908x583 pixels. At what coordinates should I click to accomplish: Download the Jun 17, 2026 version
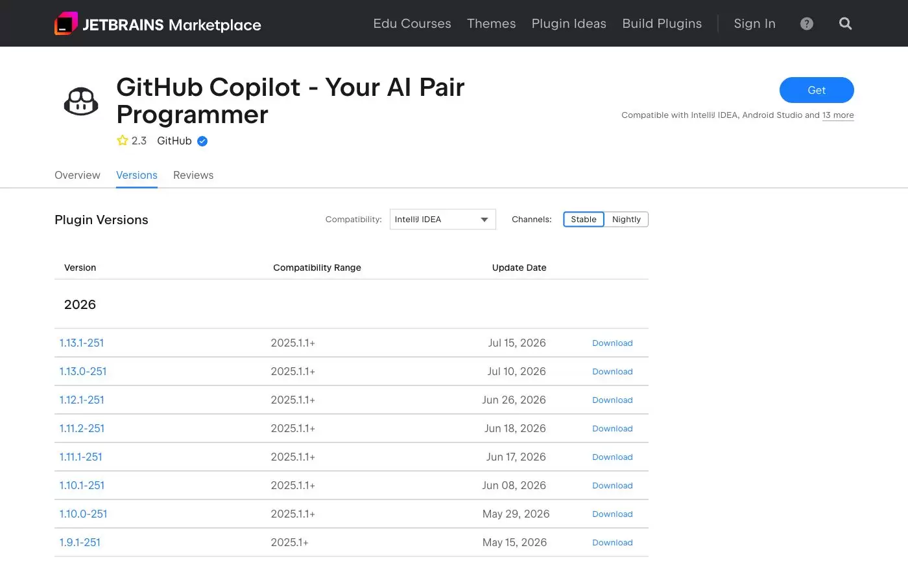point(612,457)
